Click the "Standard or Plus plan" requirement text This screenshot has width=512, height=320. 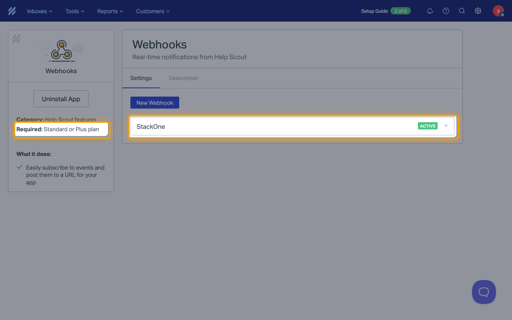point(71,129)
